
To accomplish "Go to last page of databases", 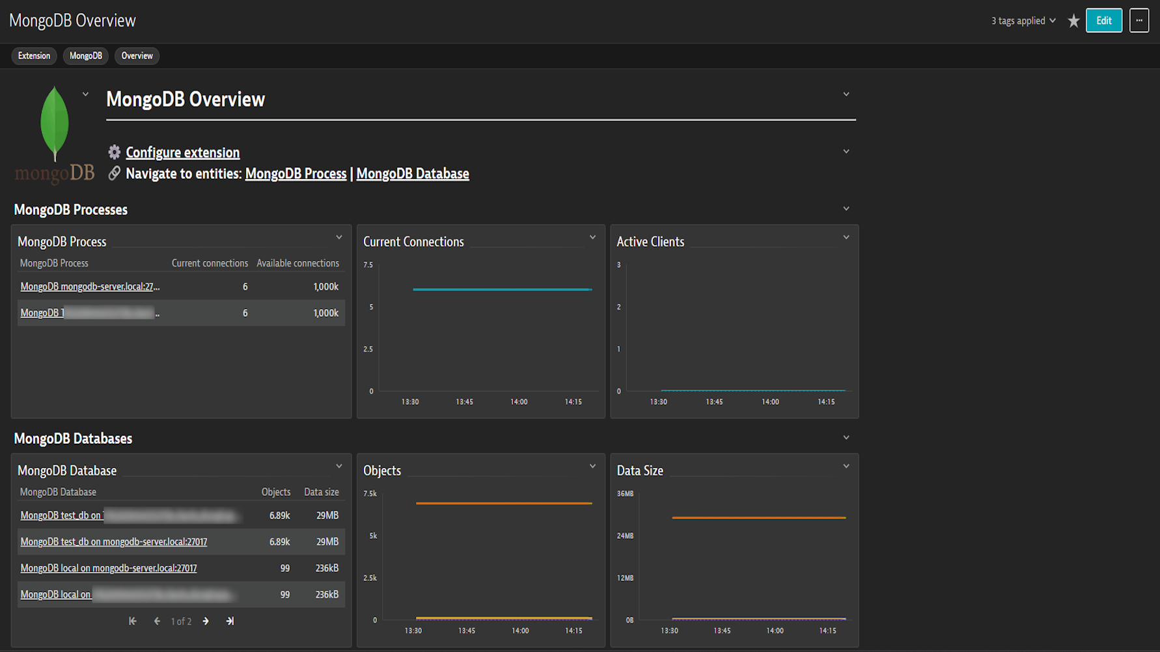I will click(230, 621).
